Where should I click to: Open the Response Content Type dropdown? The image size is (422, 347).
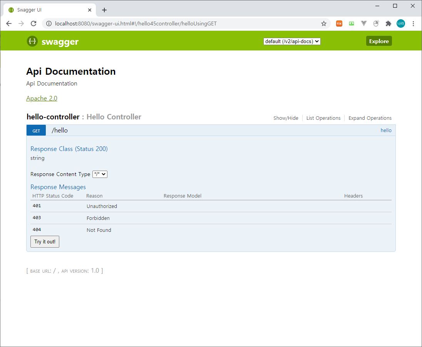[100, 174]
